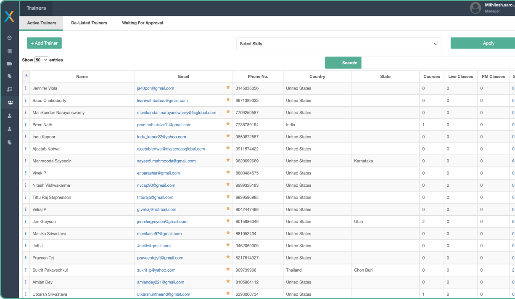This screenshot has height=299, width=515.
Task: Open the list/table icon in sidebar
Action: [10, 51]
